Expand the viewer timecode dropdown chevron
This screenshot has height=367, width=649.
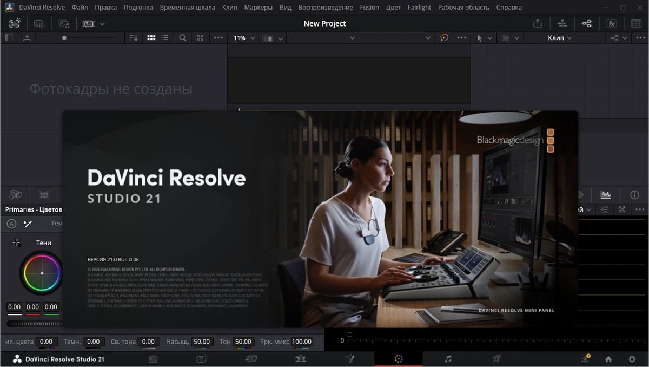428,38
